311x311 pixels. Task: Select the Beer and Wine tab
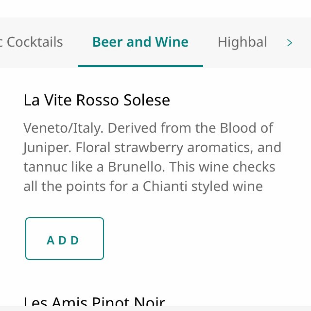(140, 42)
